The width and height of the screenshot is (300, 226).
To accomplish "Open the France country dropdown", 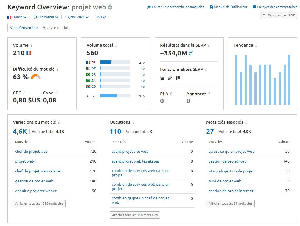I will coord(17,17).
